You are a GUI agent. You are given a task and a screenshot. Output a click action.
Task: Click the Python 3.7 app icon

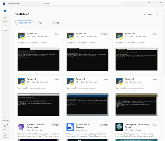tap(70, 81)
